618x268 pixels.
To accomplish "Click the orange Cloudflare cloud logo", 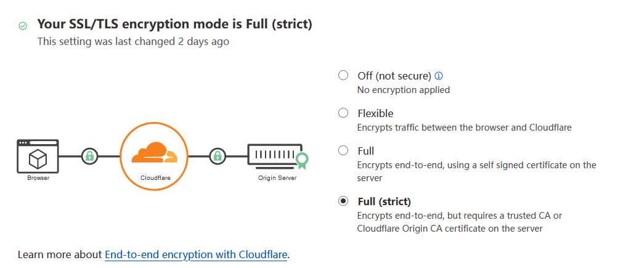I will pyautogui.click(x=153, y=153).
